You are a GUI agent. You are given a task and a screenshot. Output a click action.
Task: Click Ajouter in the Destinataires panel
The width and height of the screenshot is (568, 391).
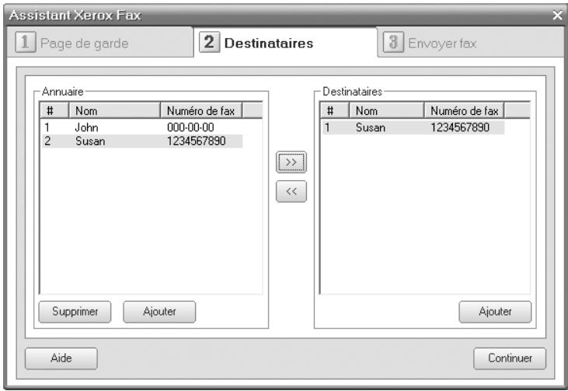tap(495, 312)
